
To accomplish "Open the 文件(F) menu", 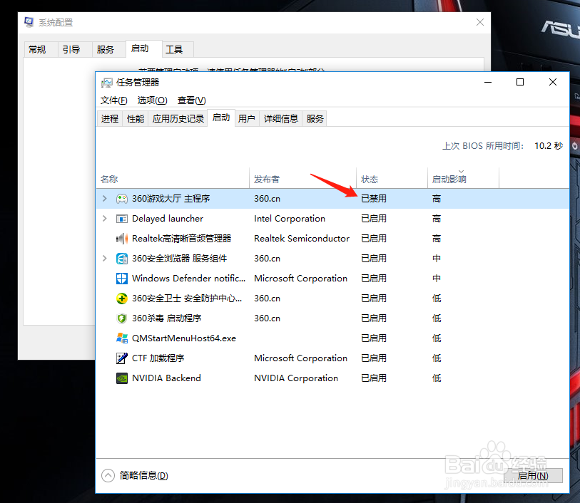I will click(x=114, y=100).
